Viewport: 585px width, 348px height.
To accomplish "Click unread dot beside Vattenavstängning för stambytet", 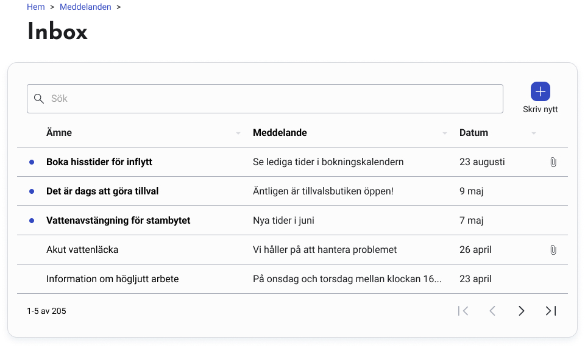I will click(x=32, y=221).
